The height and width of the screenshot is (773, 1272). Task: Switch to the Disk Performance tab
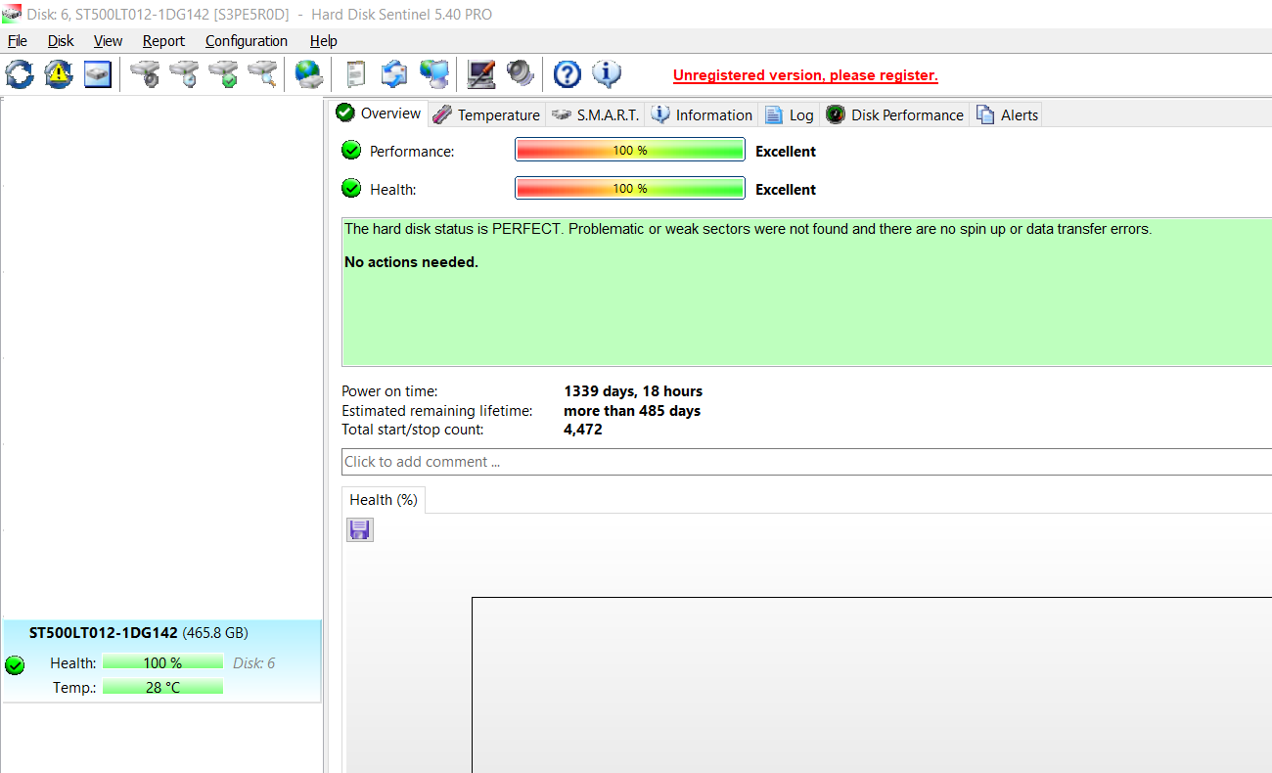pyautogui.click(x=894, y=114)
